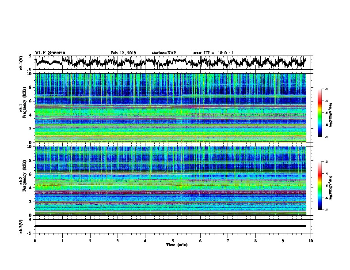Click time axis tick label "3"
350x270 pixels.
coord(118,241)
